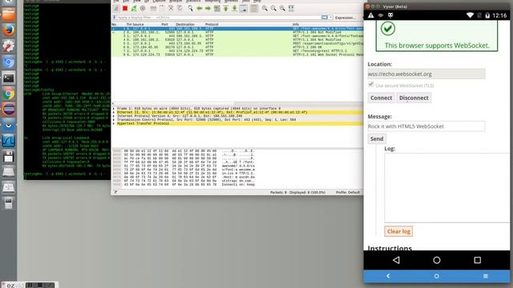Click the Message field with 'Rock it with HTML5 WebSocket'

point(426,126)
